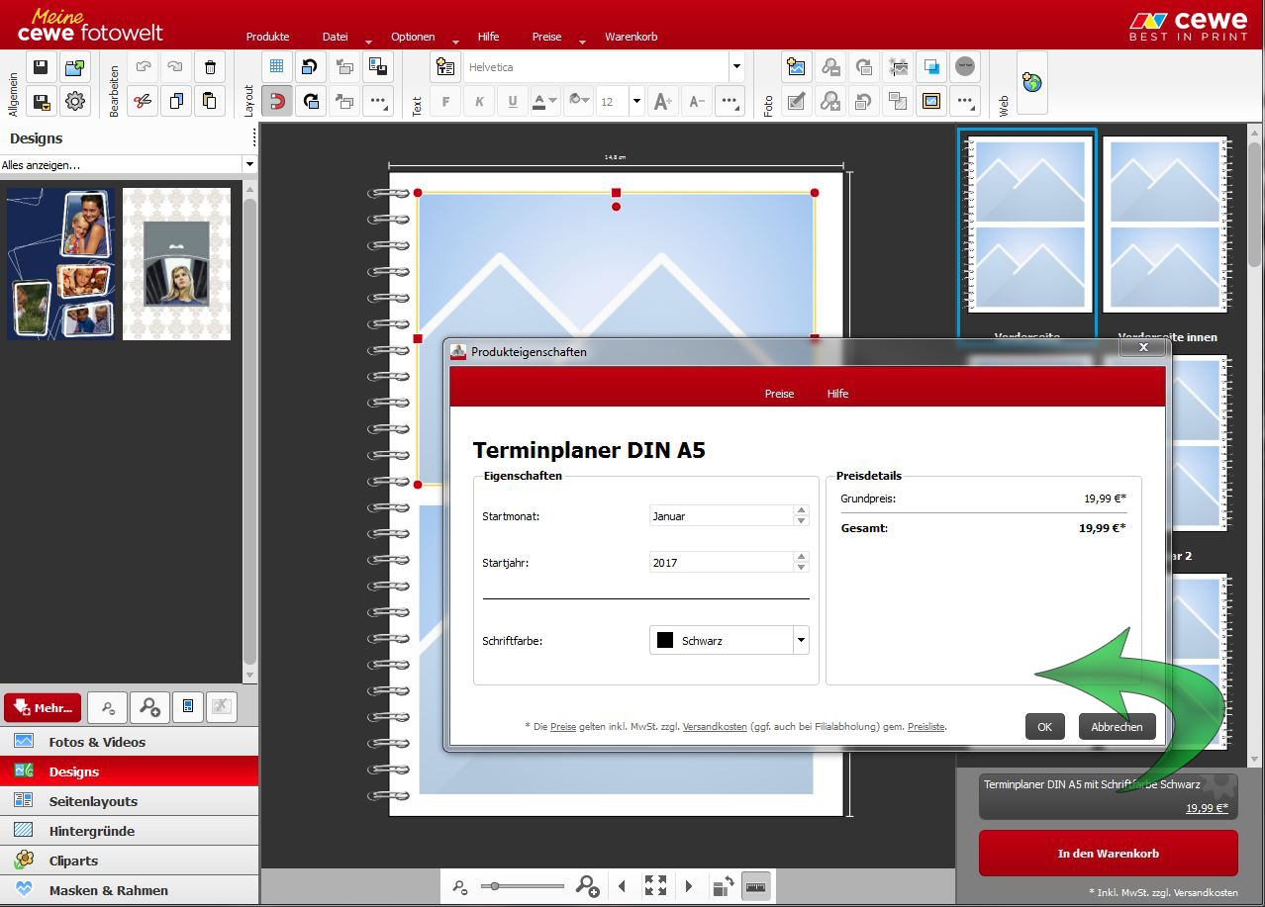Click the add text box icon
This screenshot has width=1265, height=907.
click(x=446, y=67)
